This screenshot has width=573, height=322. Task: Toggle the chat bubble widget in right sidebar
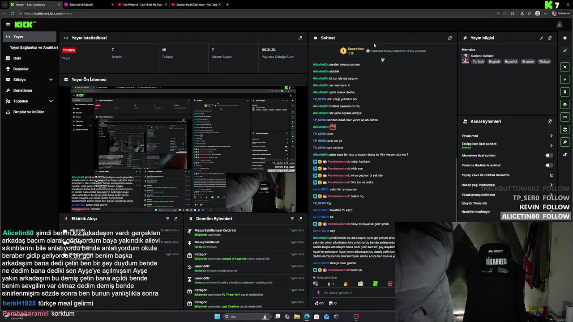[x=565, y=104]
